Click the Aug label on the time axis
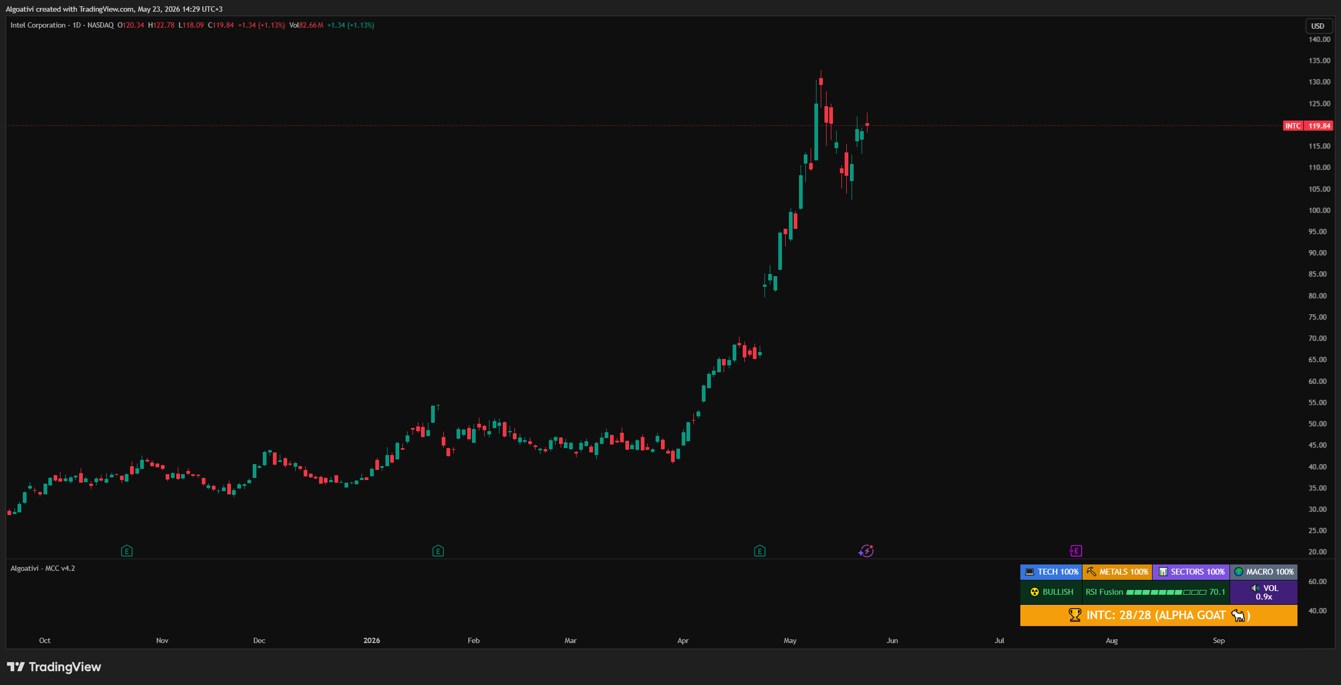This screenshot has width=1341, height=685. [x=1112, y=640]
